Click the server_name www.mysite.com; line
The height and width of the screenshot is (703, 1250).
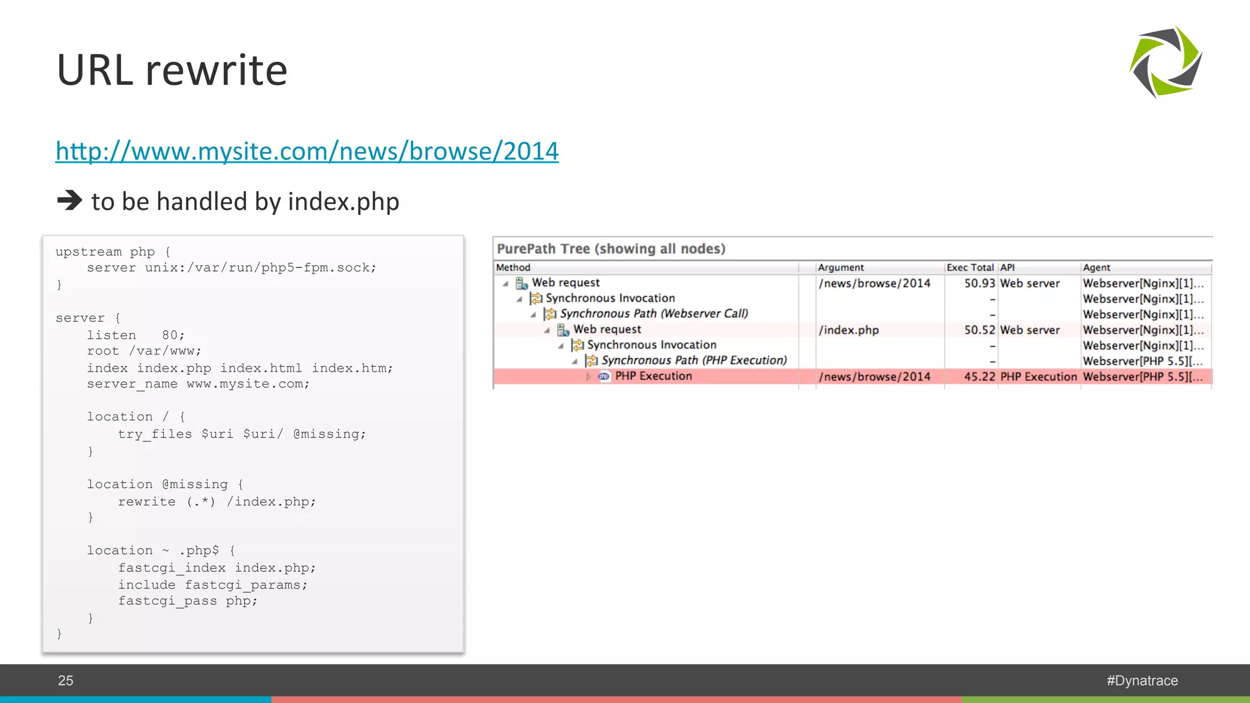point(198,384)
